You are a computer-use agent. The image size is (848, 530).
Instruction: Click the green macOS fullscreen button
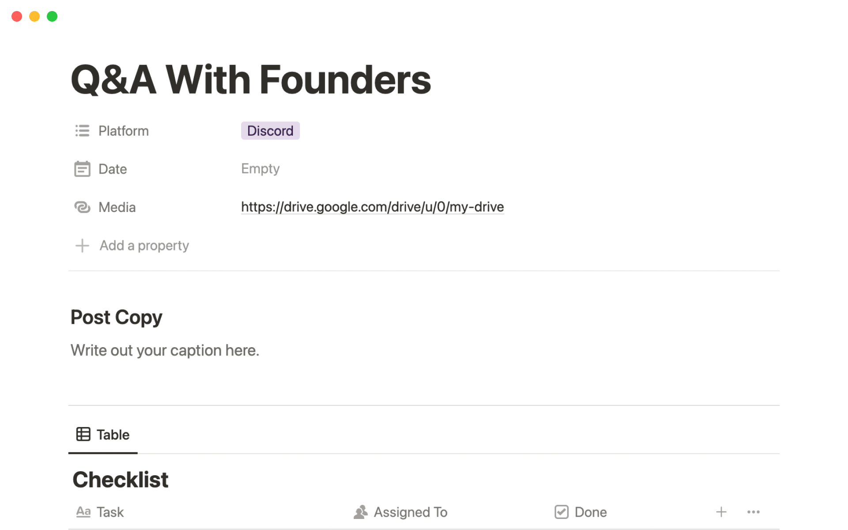52,16
